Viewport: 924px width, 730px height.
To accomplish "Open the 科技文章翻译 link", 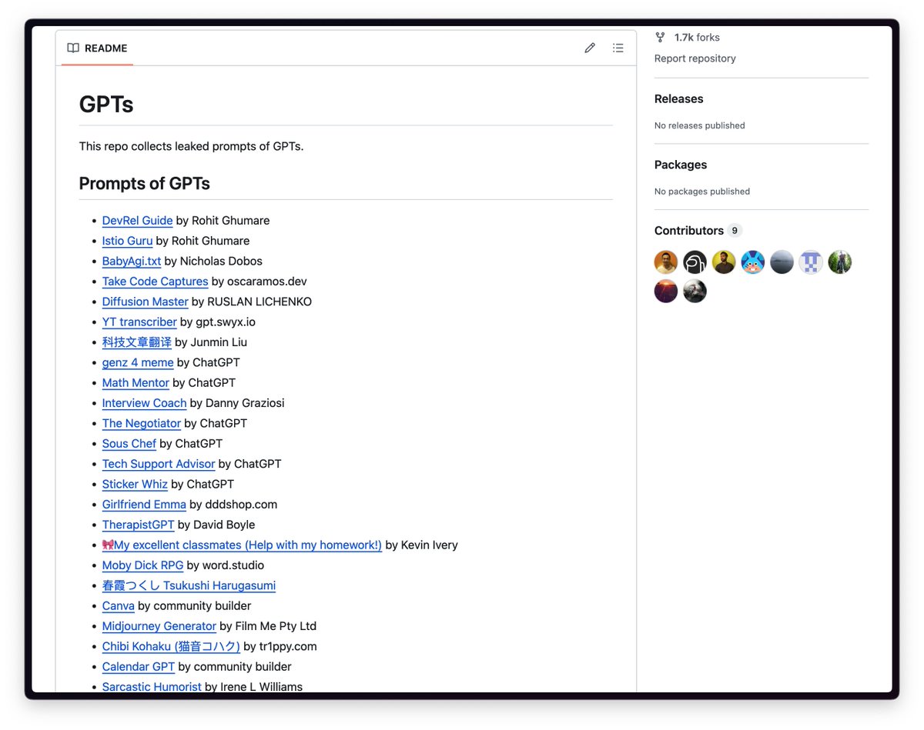I will click(x=137, y=342).
